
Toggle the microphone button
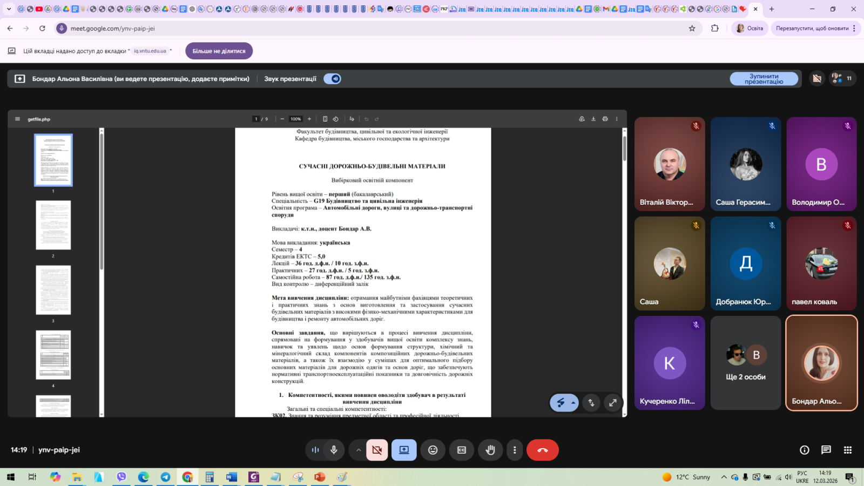coord(334,450)
